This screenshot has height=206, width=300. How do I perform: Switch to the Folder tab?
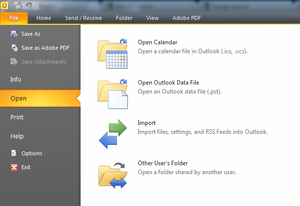[124, 18]
